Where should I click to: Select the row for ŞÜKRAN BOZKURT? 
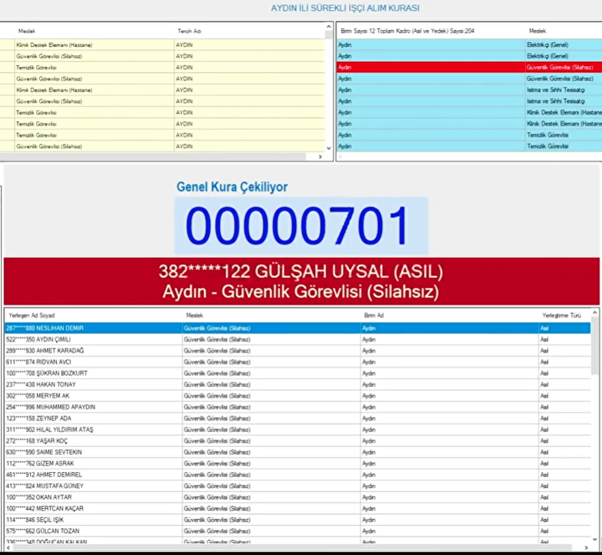[298, 373]
